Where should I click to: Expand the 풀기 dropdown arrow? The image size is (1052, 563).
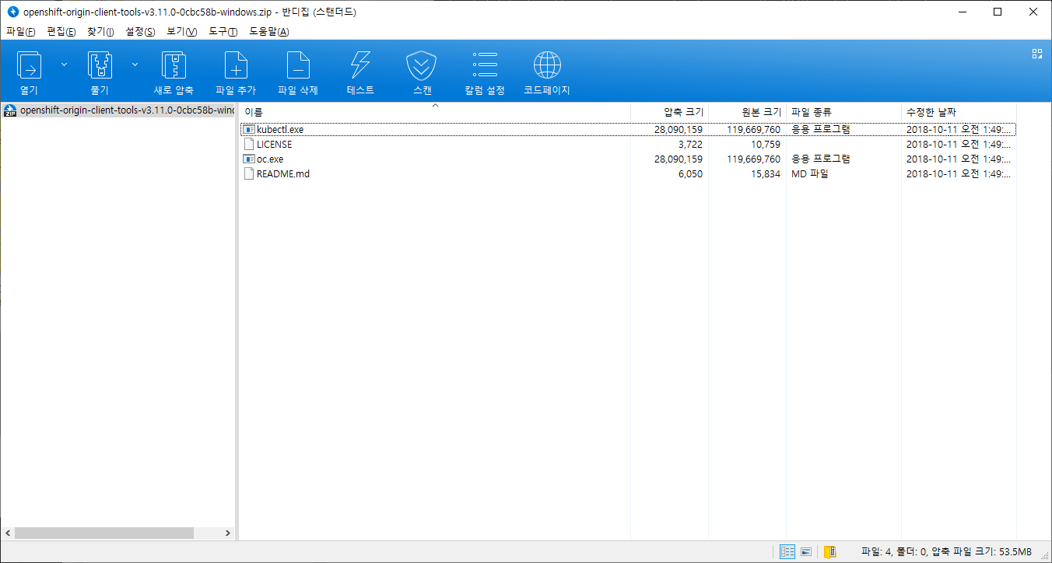coord(135,65)
